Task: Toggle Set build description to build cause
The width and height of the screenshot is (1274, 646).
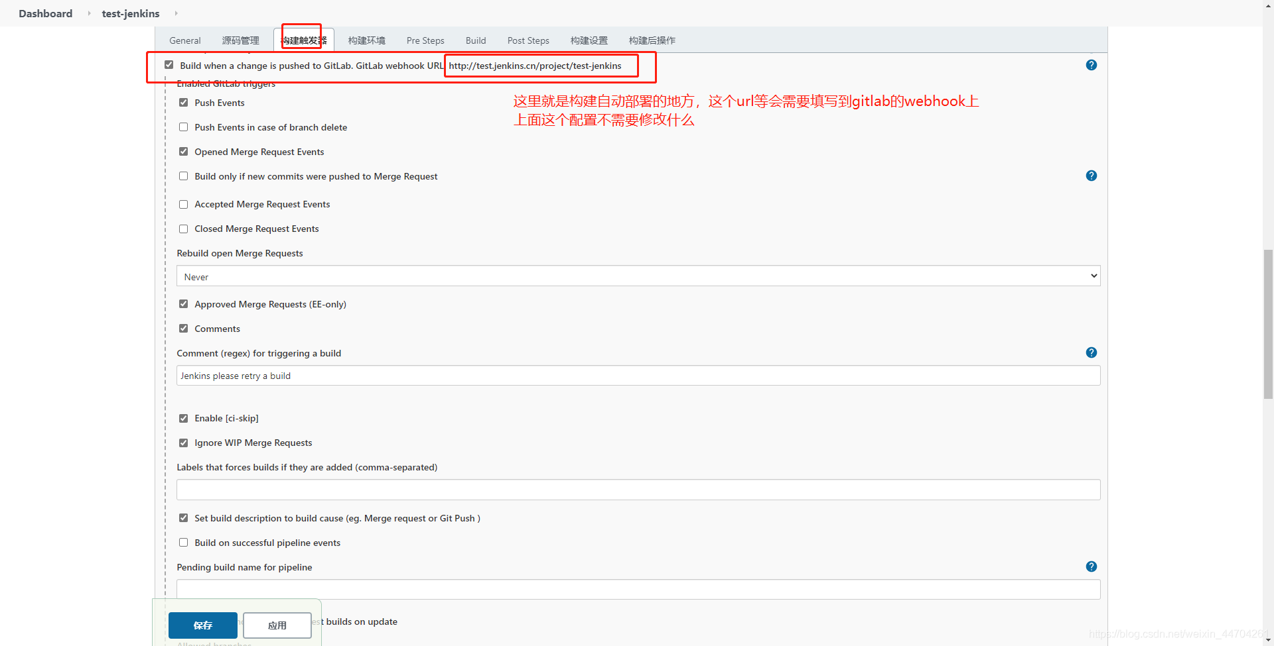Action: coord(184,518)
